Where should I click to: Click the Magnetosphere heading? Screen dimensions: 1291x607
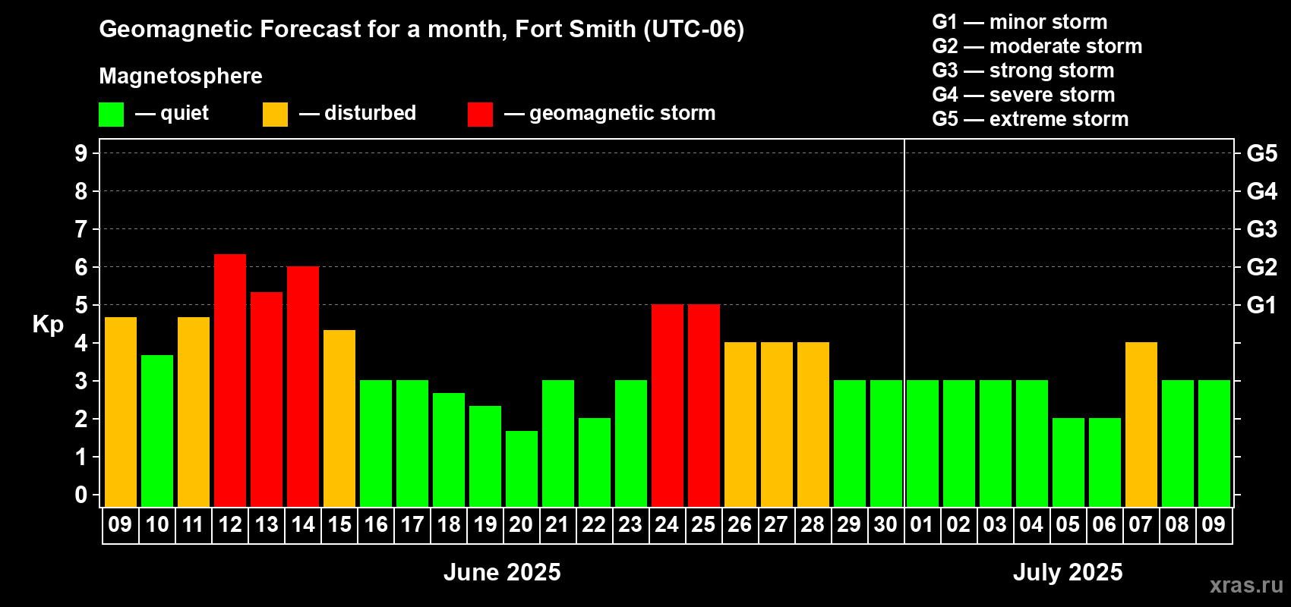(181, 77)
